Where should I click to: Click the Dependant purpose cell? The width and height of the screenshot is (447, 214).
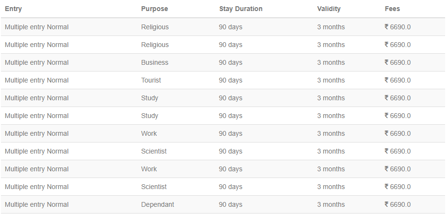tap(157, 204)
